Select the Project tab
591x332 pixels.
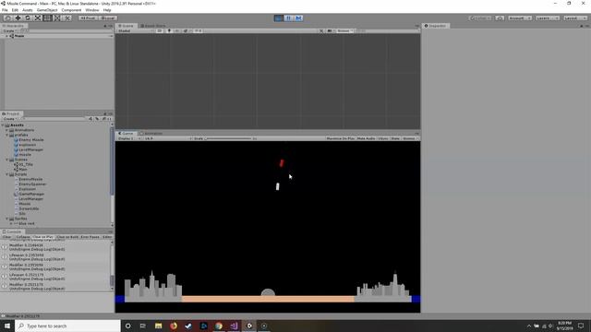tap(11, 113)
